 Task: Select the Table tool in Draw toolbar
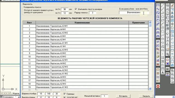[163, 69]
